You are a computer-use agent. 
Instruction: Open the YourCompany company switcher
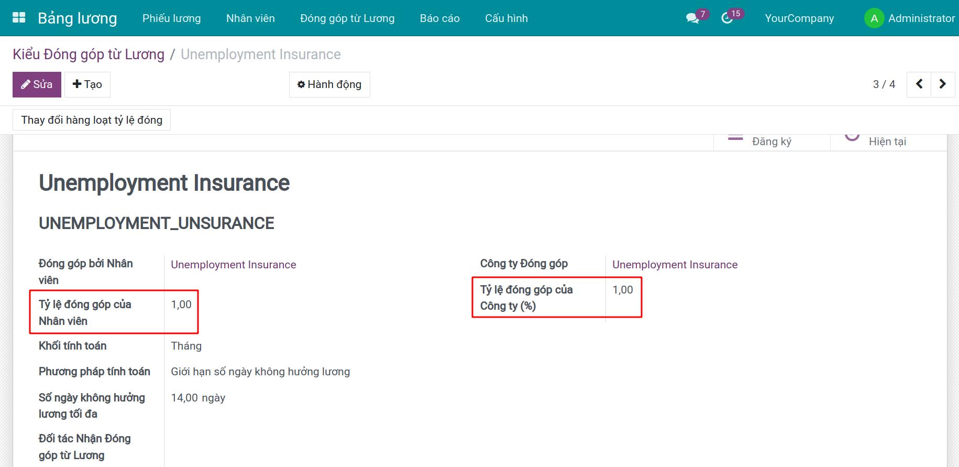799,18
